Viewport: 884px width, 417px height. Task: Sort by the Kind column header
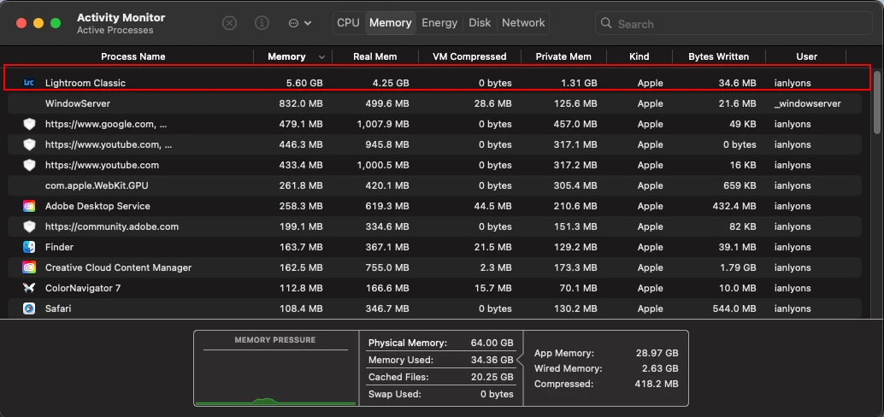(x=639, y=56)
